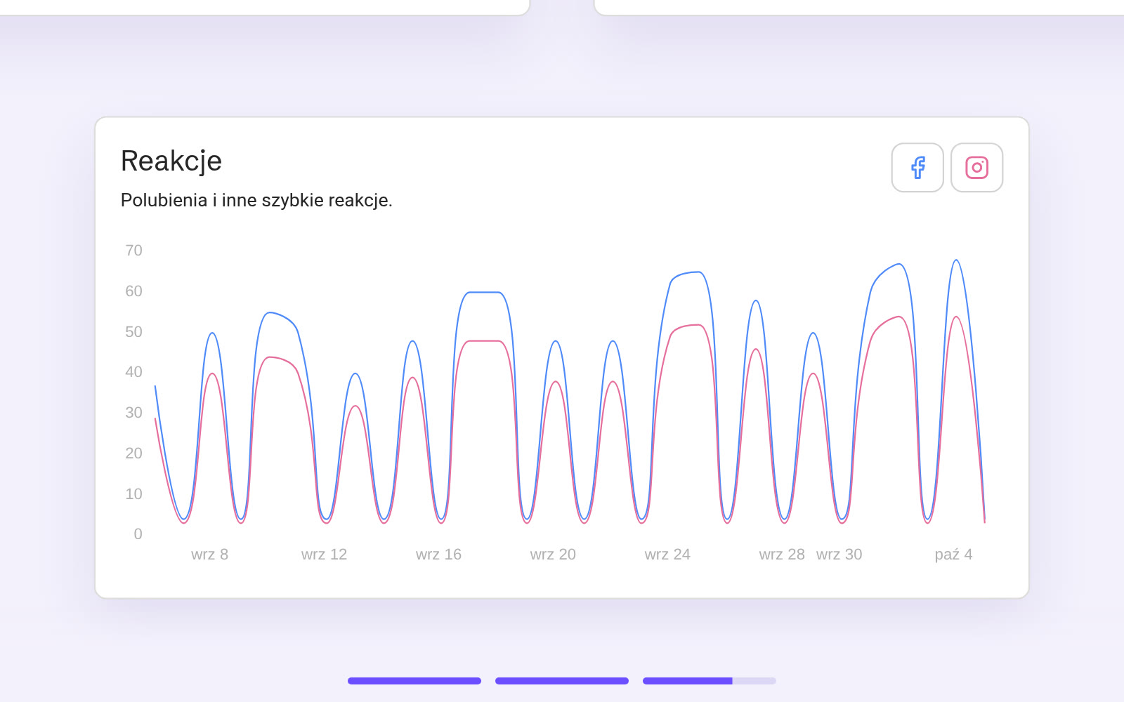Click the 'wrz 16' axis label

point(439,555)
